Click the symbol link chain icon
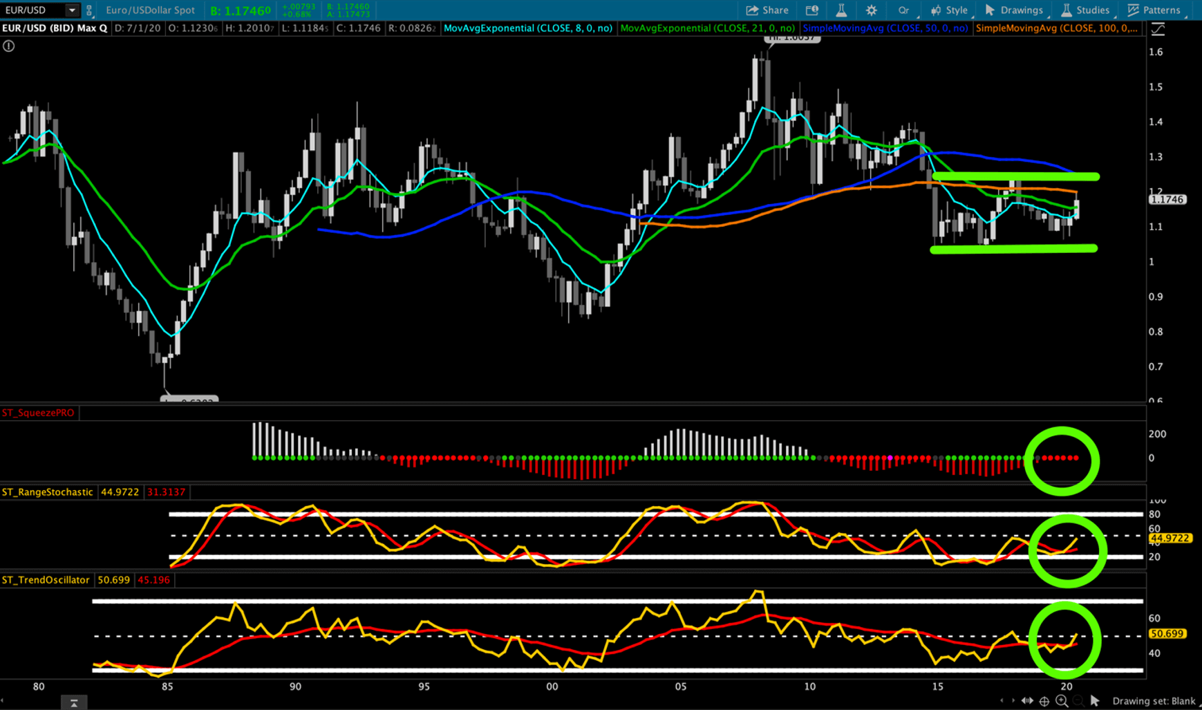Image resolution: width=1202 pixels, height=710 pixels. coord(89,10)
